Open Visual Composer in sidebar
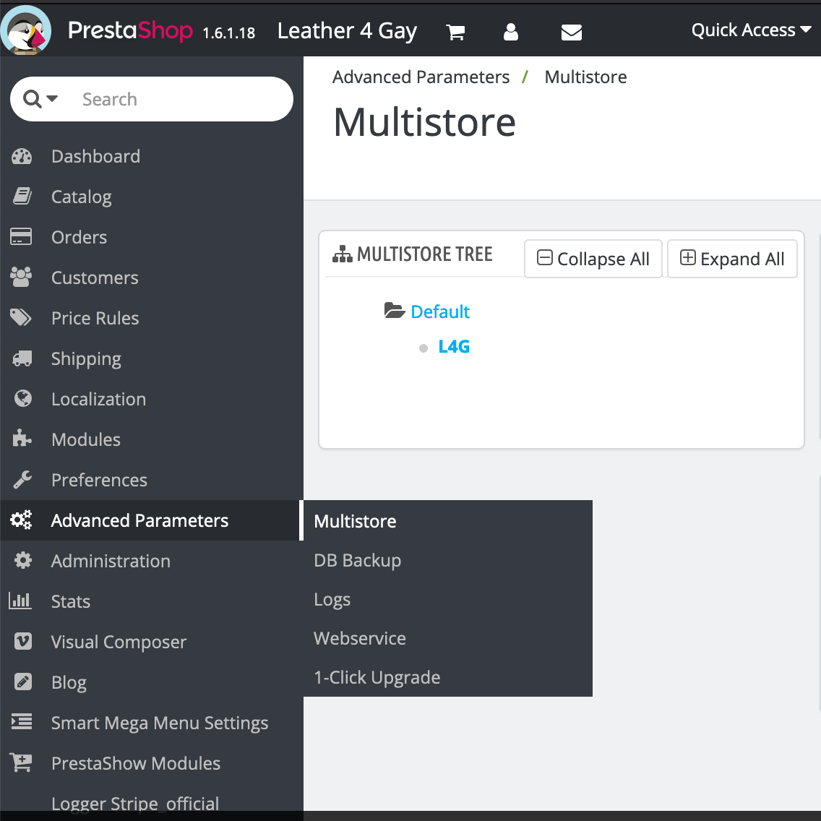This screenshot has width=821, height=821. coord(119,642)
